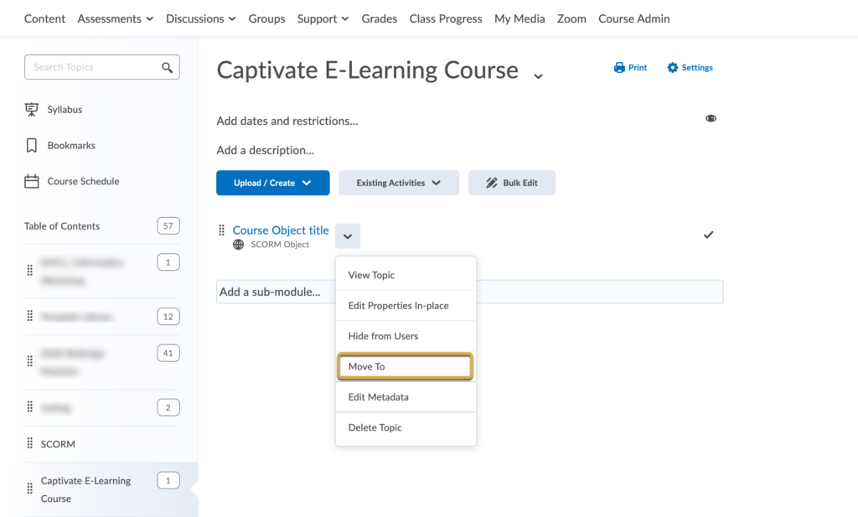Click Print link text
The width and height of the screenshot is (858, 517).
click(638, 68)
